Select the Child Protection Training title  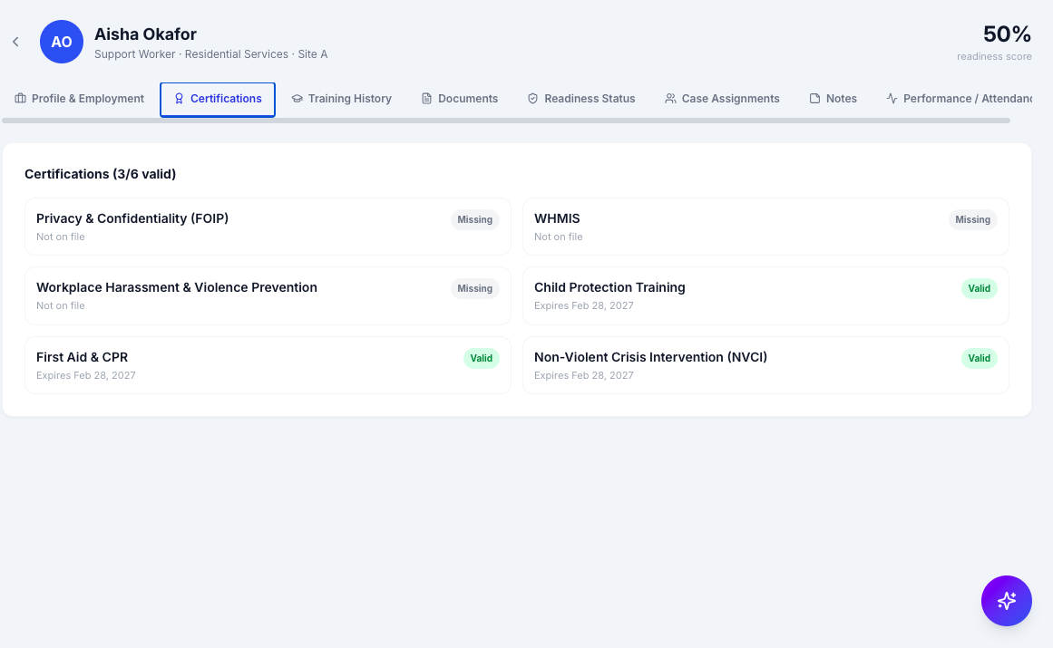(x=609, y=287)
